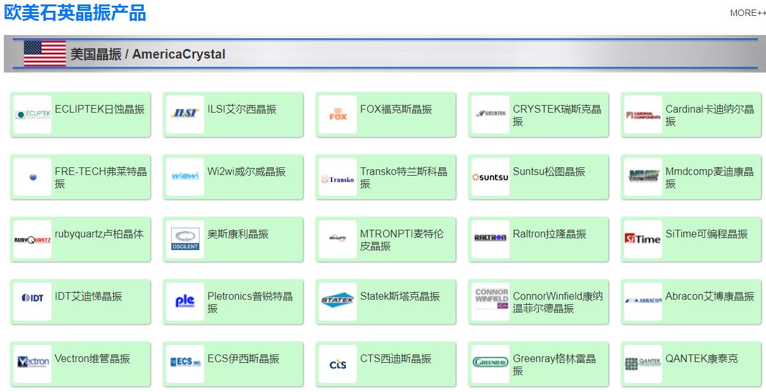Viewport: 766px width, 392px height.
Task: Open Suntsu松图晶振 text link
Action: [549, 172]
